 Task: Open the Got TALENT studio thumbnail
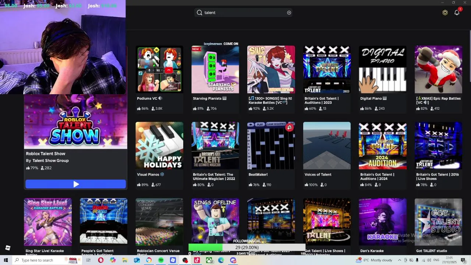(438, 222)
